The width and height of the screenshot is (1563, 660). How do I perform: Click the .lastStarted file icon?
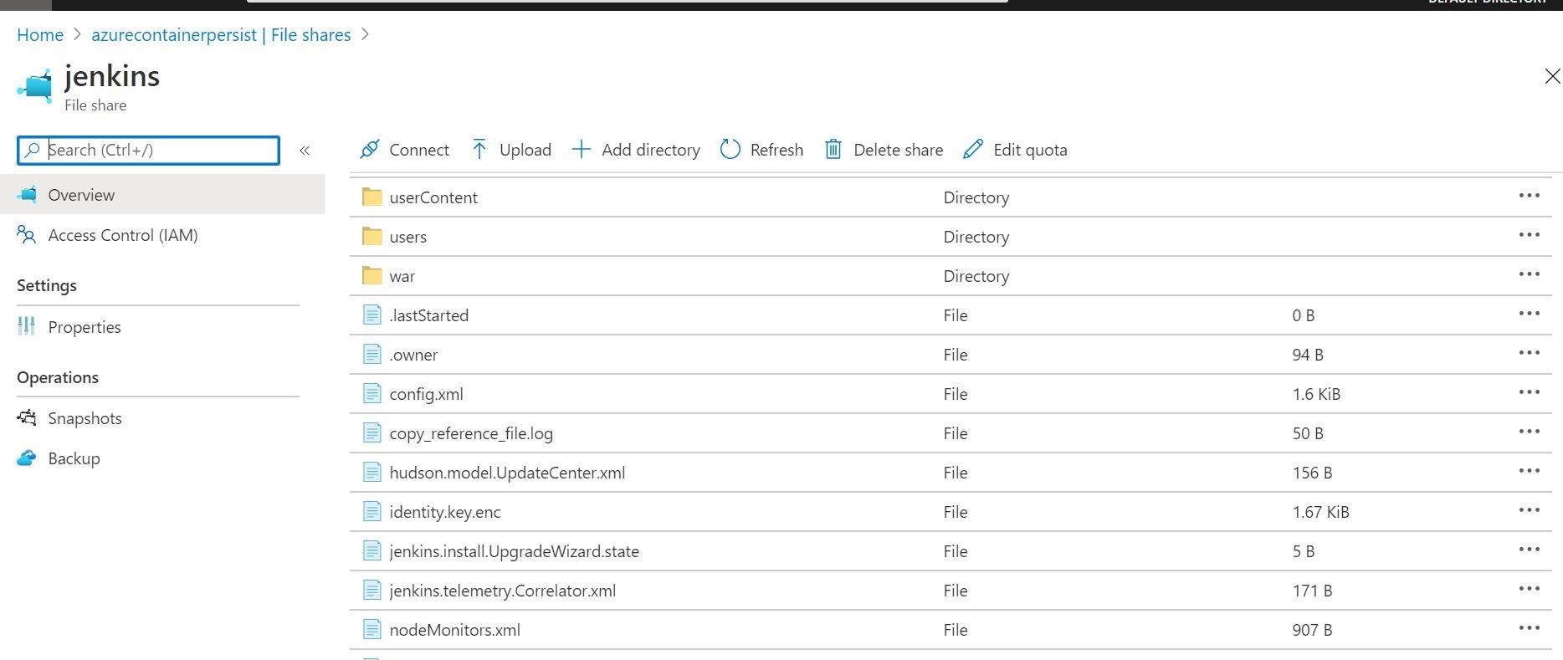click(372, 315)
